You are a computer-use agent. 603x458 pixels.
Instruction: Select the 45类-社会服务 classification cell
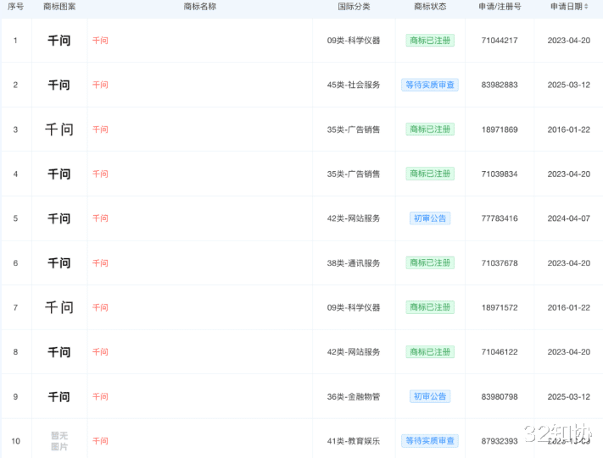[354, 85]
